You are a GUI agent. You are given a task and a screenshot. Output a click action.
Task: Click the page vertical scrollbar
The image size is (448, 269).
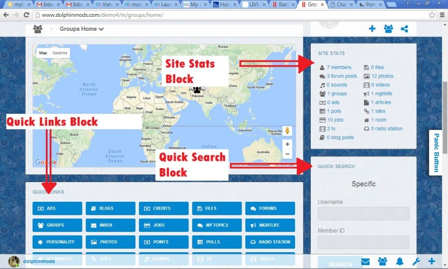[445, 117]
